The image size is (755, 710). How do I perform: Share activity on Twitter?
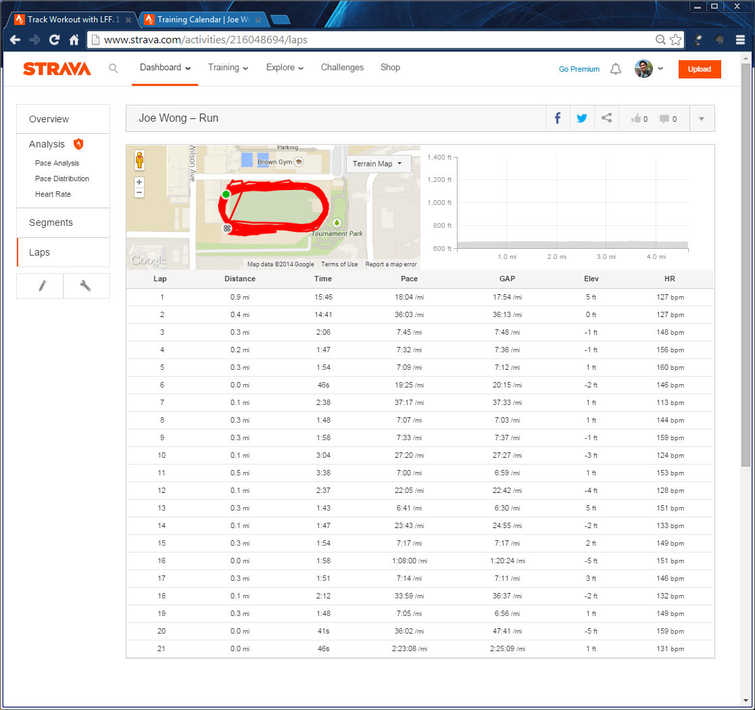581,118
